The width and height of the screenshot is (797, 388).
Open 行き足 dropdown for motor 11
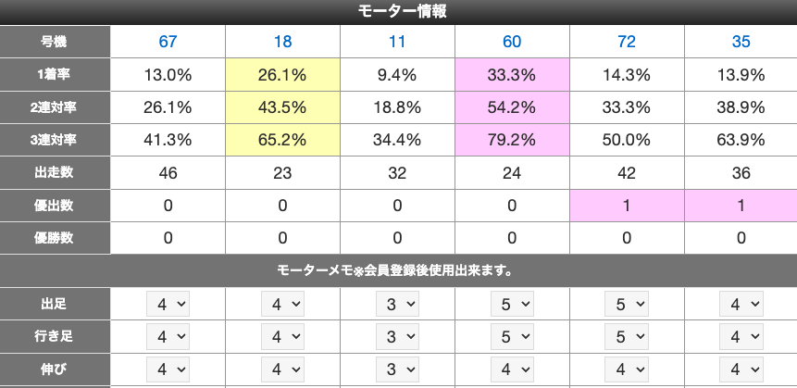tap(397, 337)
